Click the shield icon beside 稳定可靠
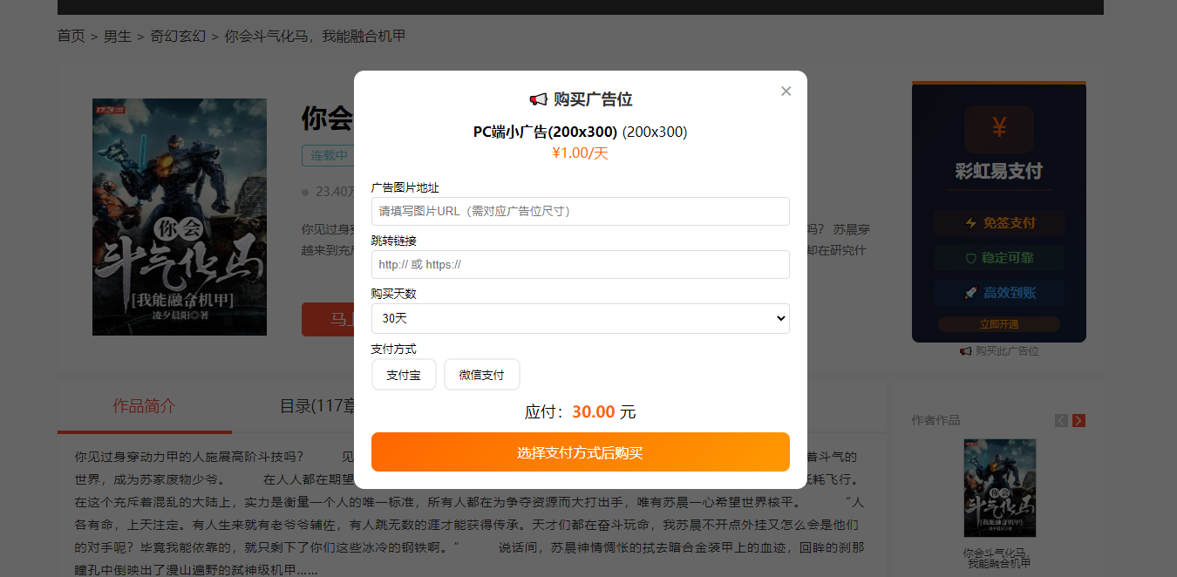Viewport: 1177px width, 577px height. pyautogui.click(x=971, y=258)
